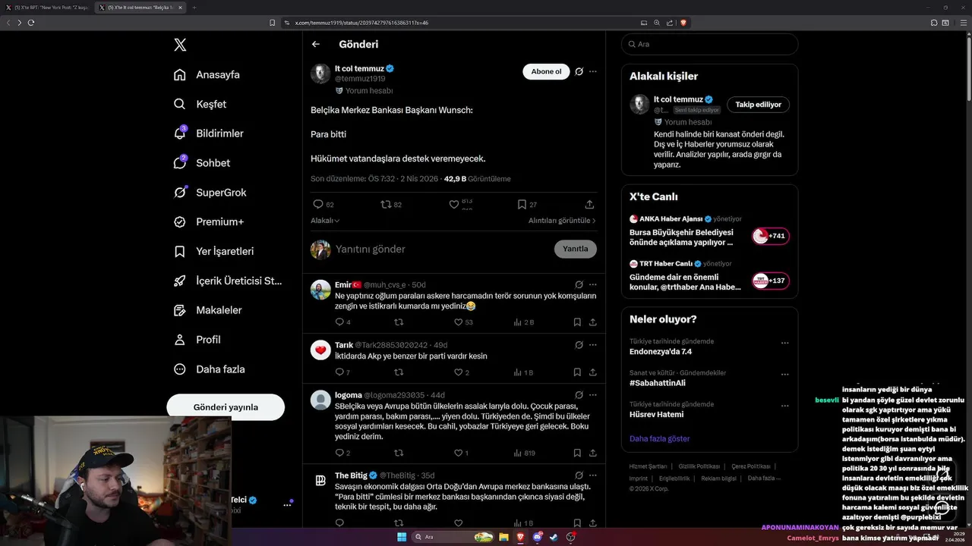Image resolution: width=972 pixels, height=546 pixels.
Task: Open Windows Start menu
Action: (401, 537)
